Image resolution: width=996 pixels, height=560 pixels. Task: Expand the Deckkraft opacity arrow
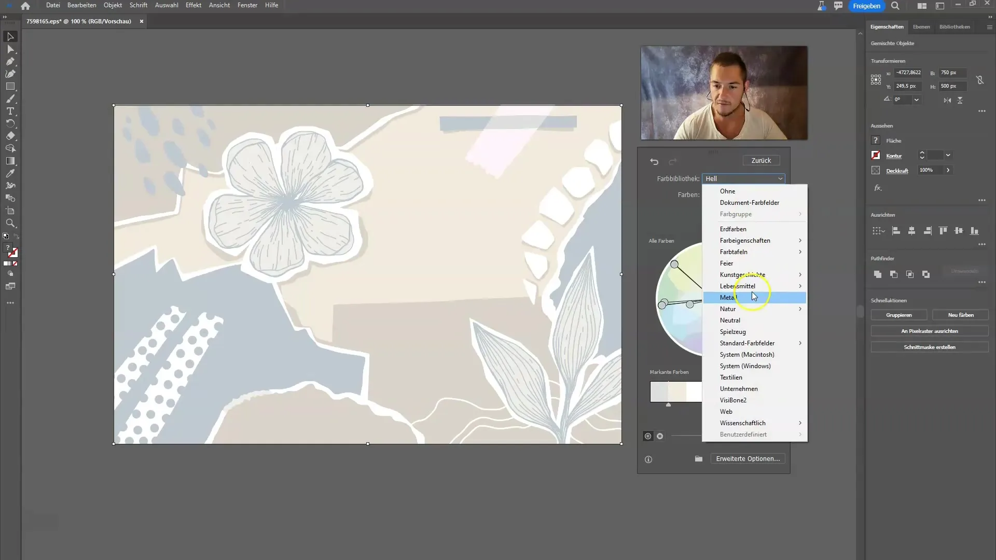click(948, 170)
